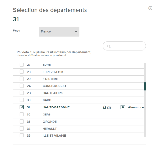The image size is (156, 145).
Task: Select the 33 Gironde checkbox
Action: (21, 122)
